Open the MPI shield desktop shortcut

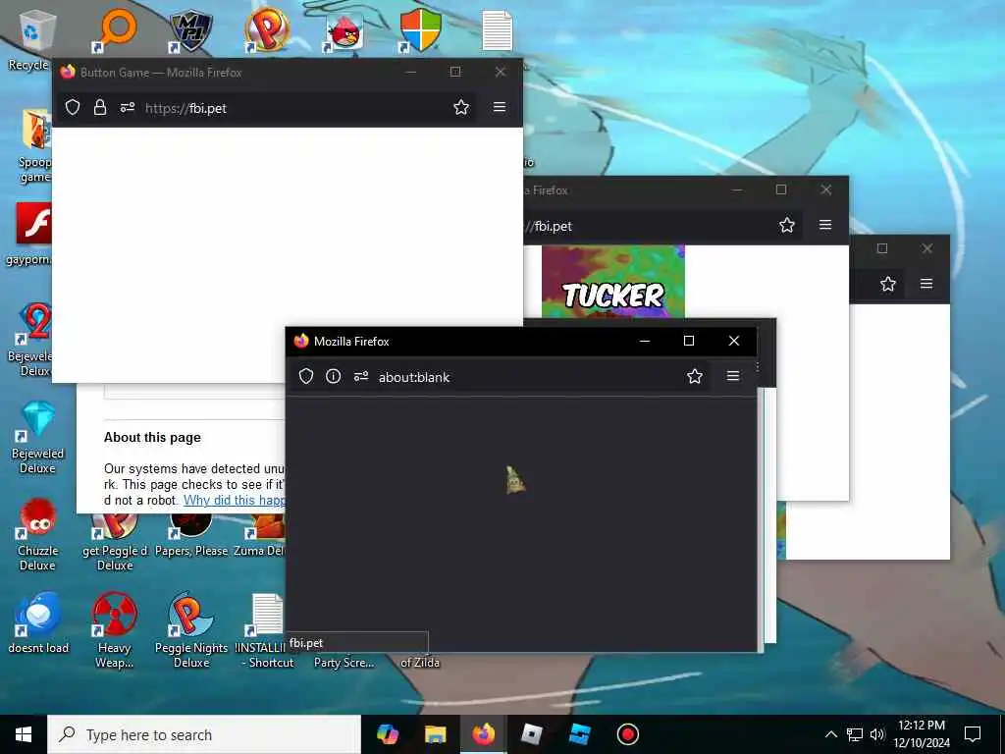[x=191, y=30]
